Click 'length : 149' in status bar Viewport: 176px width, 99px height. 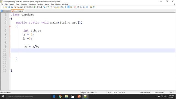pos(85,93)
